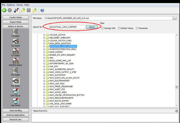
Task: Click the blue help question icon
Action: point(42,10)
